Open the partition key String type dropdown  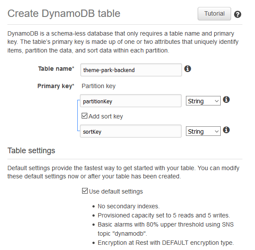click(203, 101)
